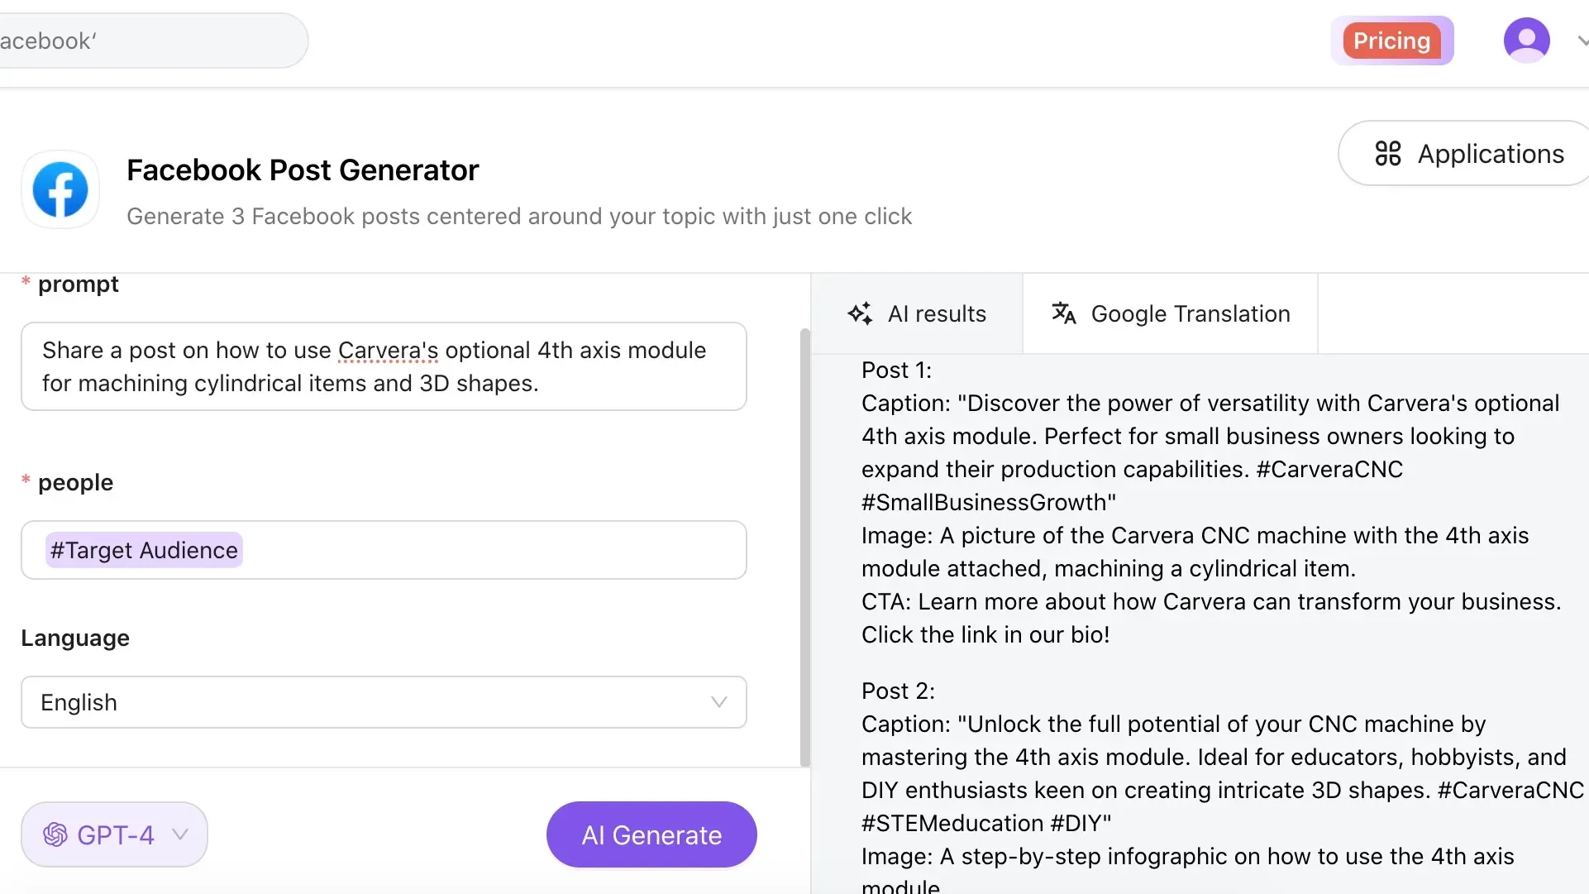Click the Post 1 caption text
1589x894 pixels.
pyautogui.click(x=1210, y=436)
